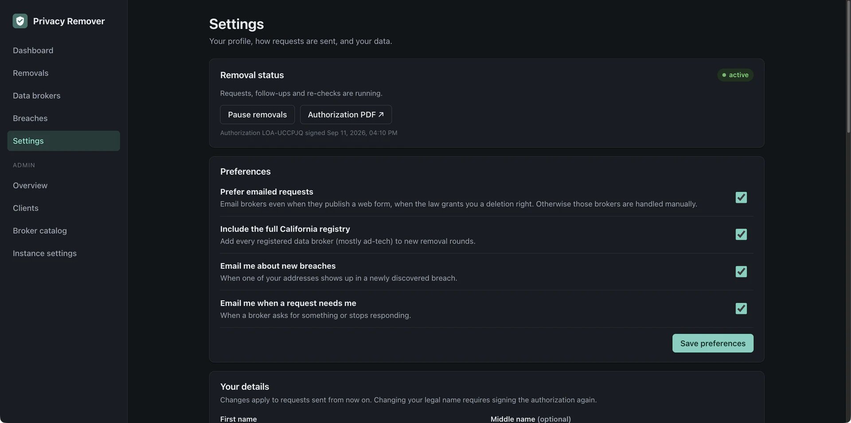851x423 pixels.
Task: Go to Removals in the sidebar
Action: (x=63, y=73)
